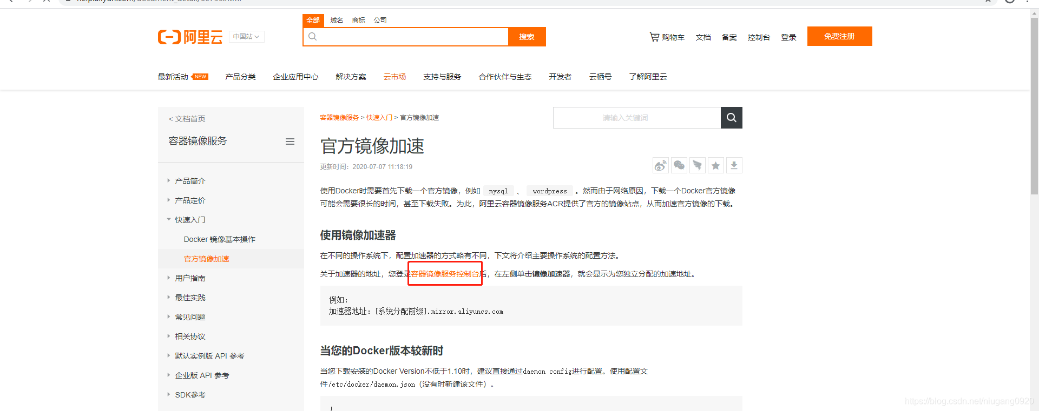Screen dimensions: 1039x411
Task: Open the 最新活动 nav item
Action: [x=173, y=77]
